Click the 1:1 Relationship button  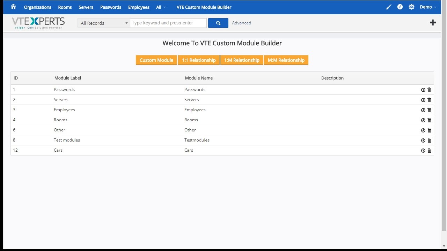pos(199,60)
